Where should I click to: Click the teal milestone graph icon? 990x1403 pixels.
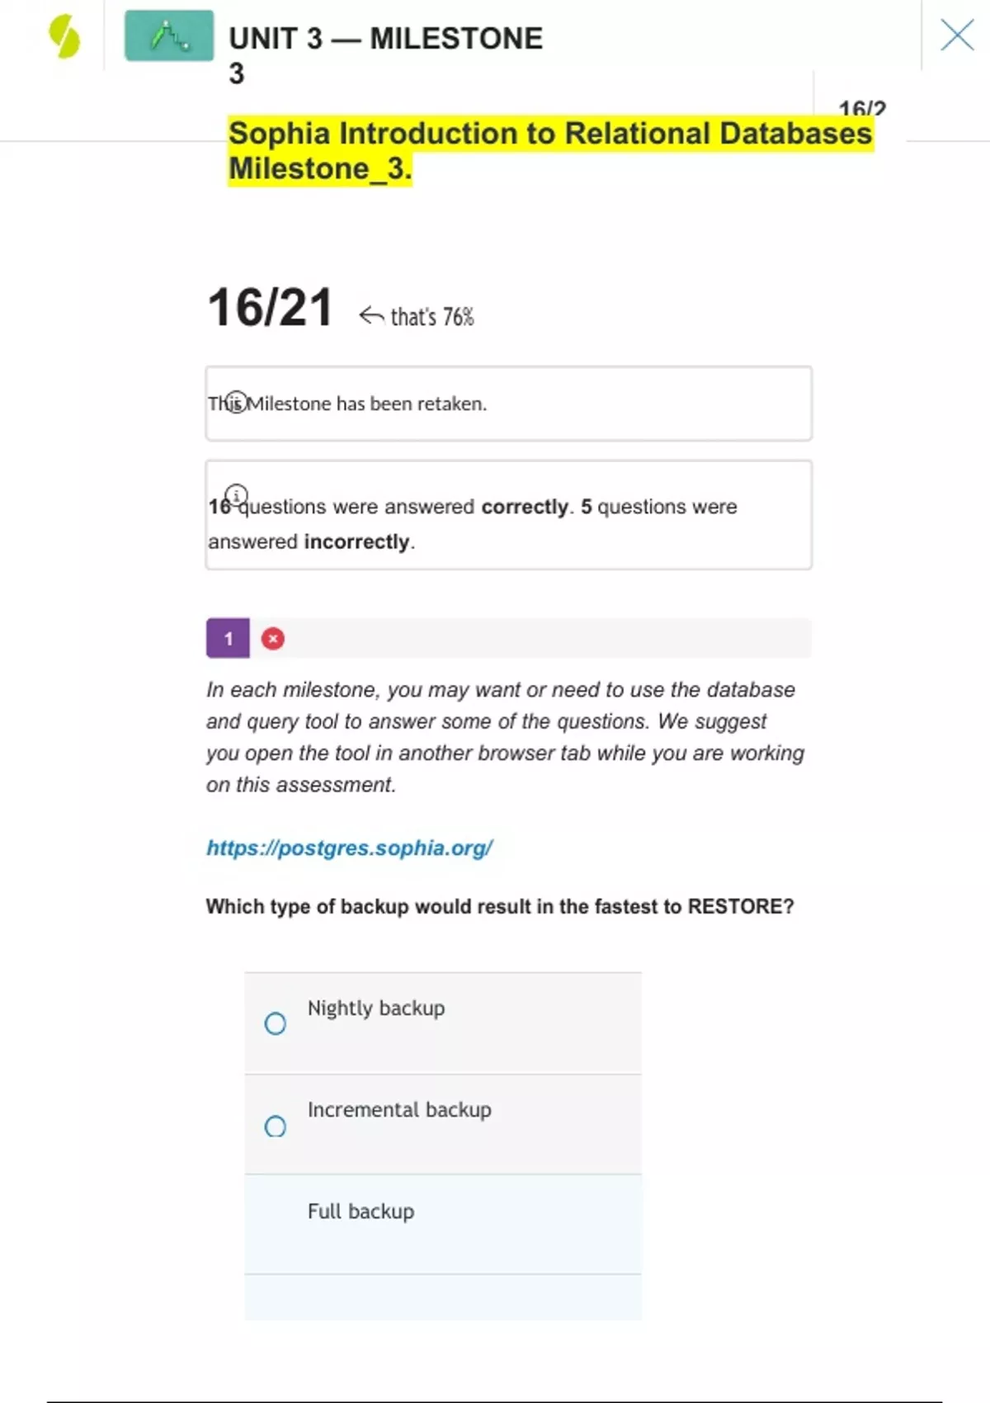click(169, 35)
